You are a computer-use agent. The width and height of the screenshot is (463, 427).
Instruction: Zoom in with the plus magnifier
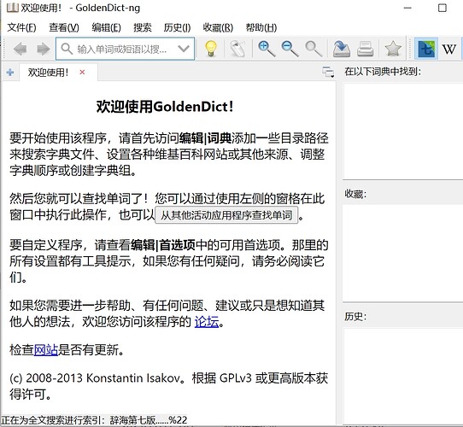(x=267, y=49)
